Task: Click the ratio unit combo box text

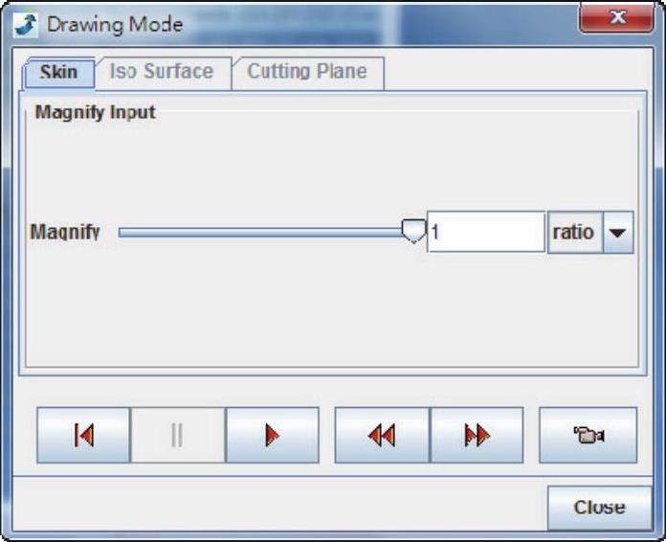Action: (x=574, y=233)
